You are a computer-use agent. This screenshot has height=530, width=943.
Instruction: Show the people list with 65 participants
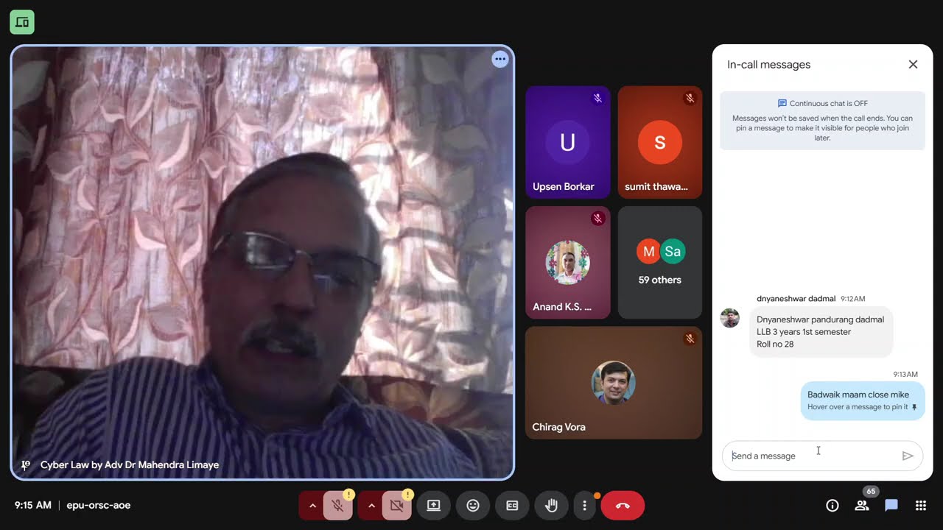click(x=862, y=505)
